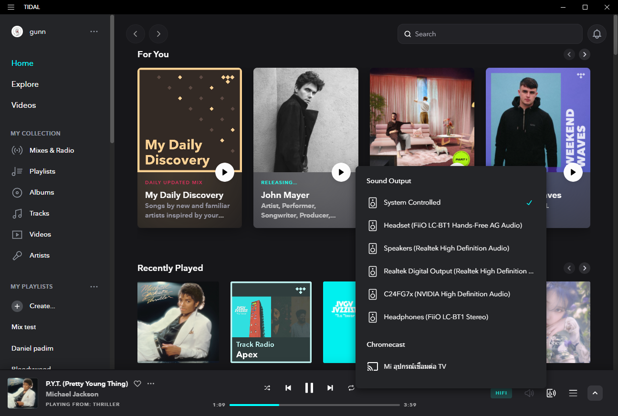Open the top Videos sidebar link

pos(24,105)
